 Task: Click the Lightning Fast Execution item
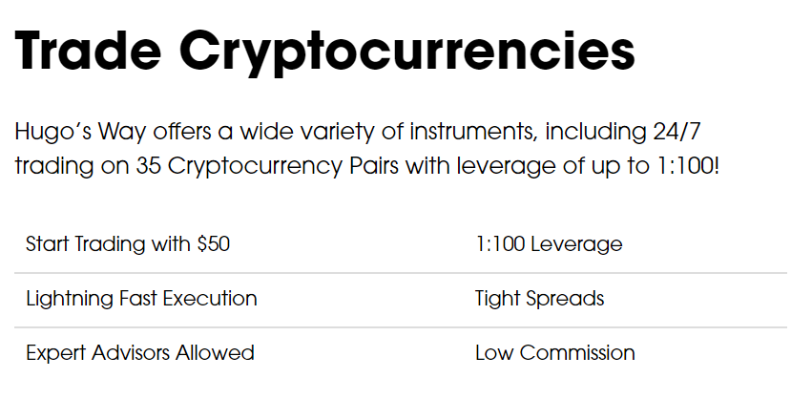141,299
